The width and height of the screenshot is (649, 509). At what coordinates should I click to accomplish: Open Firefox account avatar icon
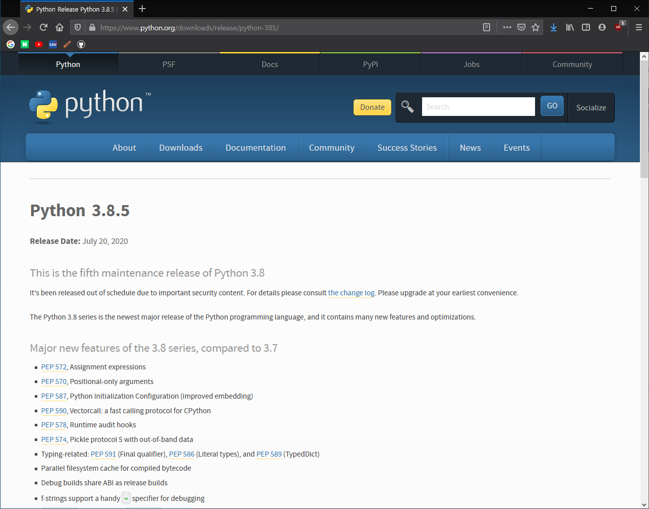click(602, 27)
